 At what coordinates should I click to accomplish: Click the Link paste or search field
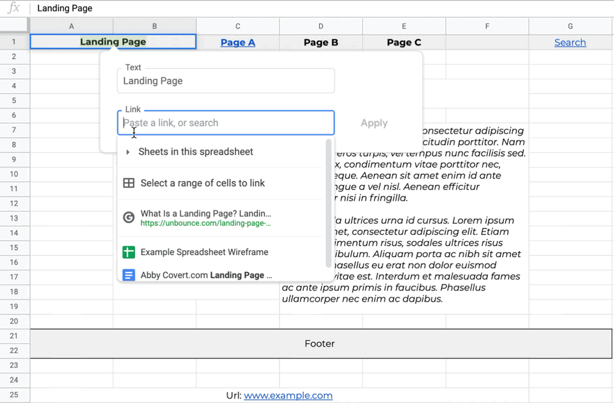[x=226, y=123]
